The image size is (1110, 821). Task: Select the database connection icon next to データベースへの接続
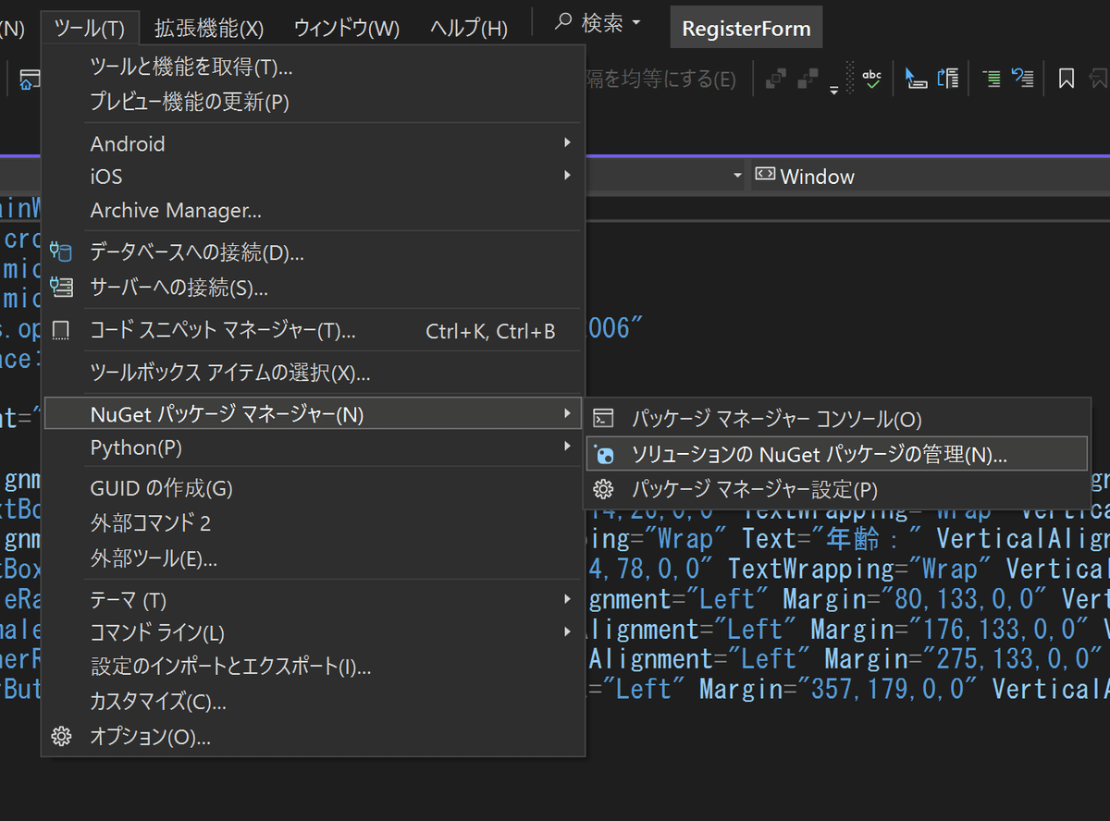tap(61, 251)
